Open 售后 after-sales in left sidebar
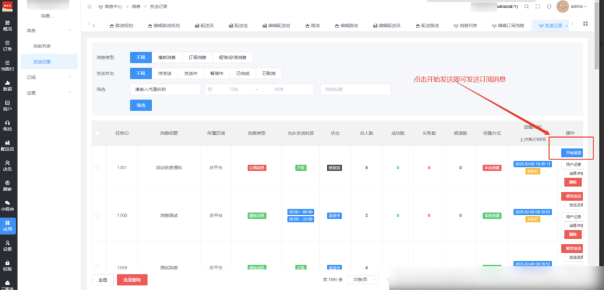This screenshot has width=604, height=290. click(x=7, y=126)
